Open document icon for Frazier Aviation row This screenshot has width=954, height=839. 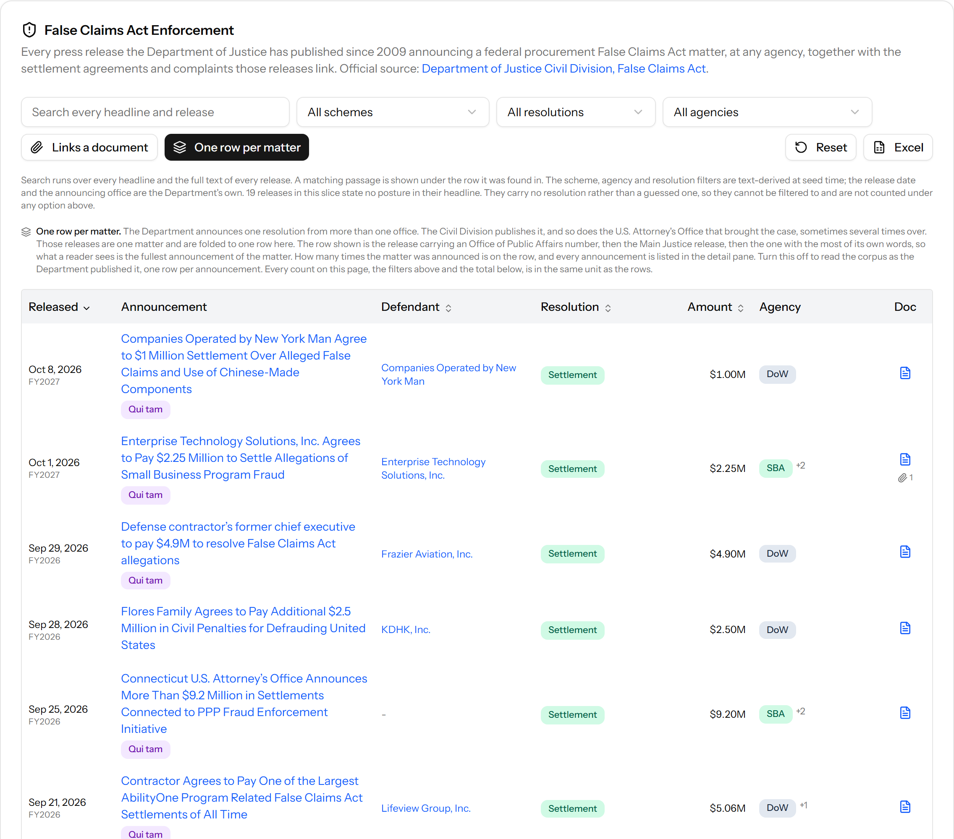[x=904, y=552]
